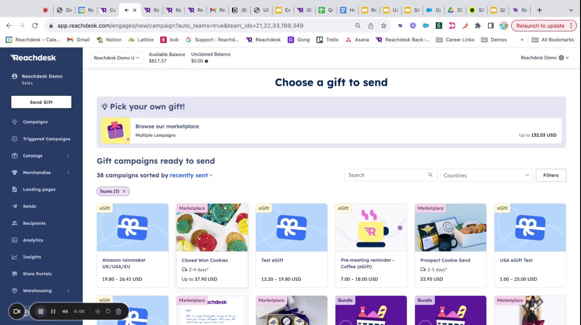Change the recently sent sort order

[x=191, y=175]
